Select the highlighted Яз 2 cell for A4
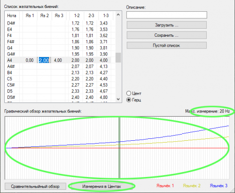The width and height of the screenshot is (235, 193). 44,60
